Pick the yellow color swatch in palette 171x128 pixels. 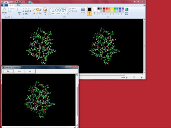(x=111, y=9)
